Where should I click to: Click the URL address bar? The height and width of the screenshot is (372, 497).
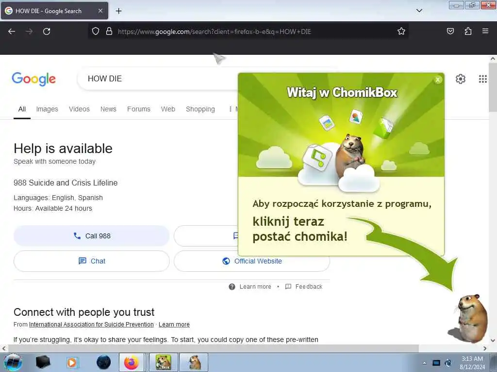pyautogui.click(x=247, y=31)
